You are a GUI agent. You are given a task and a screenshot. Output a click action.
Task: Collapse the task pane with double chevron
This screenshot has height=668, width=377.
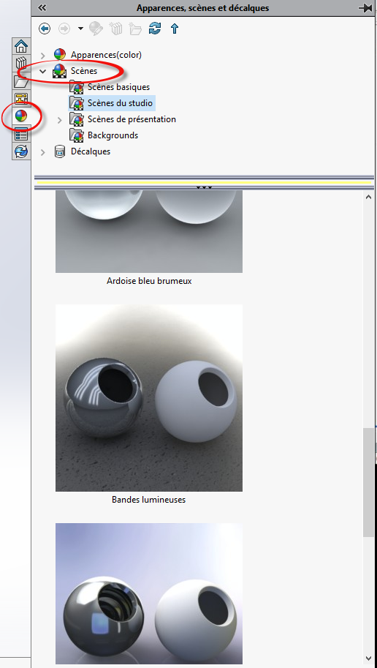(x=42, y=7)
